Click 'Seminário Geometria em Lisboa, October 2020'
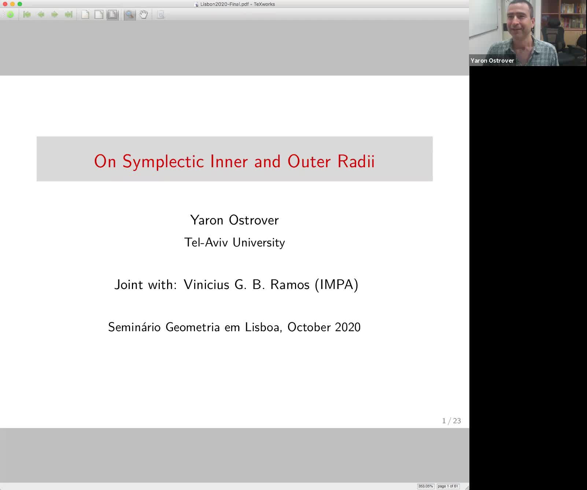The image size is (587, 490). (235, 327)
